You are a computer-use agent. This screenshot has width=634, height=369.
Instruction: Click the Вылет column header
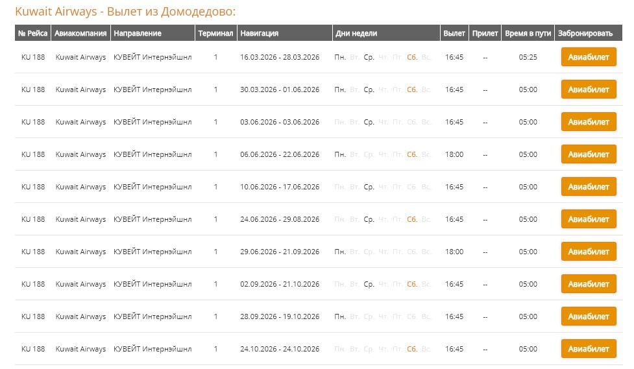[454, 33]
